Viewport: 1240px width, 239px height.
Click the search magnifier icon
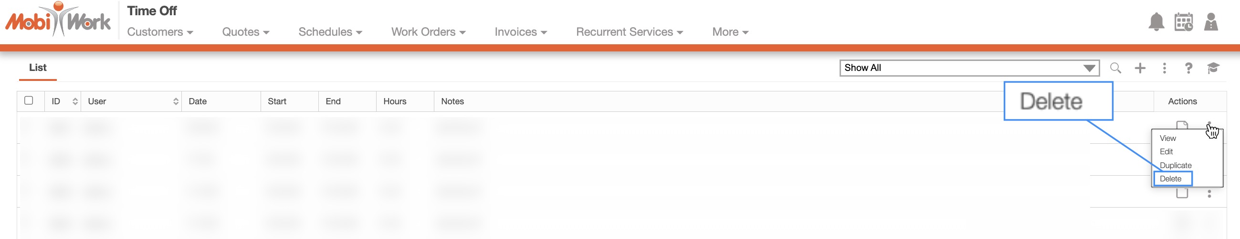coord(1115,68)
